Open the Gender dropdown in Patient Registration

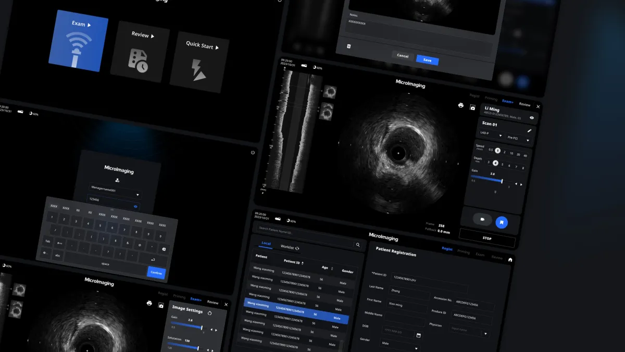(401, 345)
